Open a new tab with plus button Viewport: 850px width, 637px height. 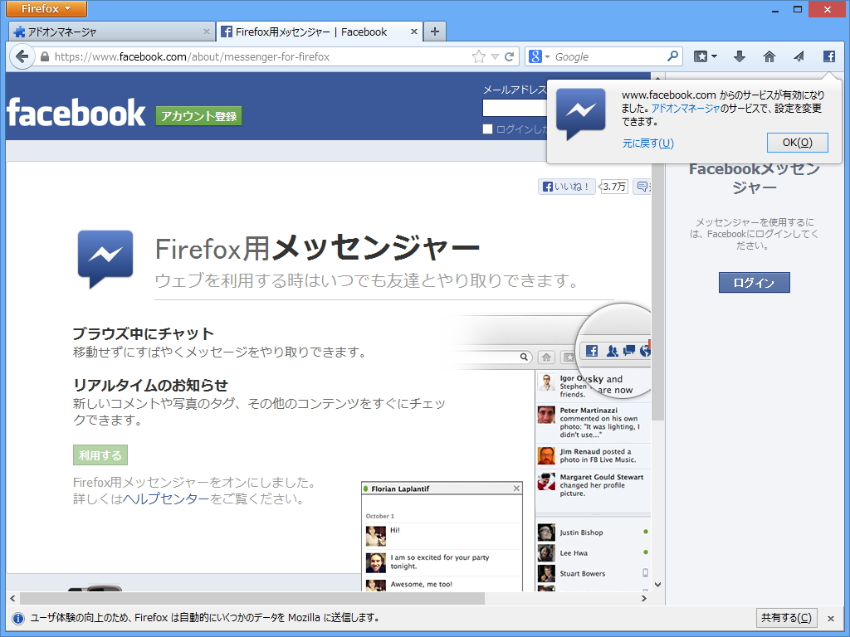(435, 32)
